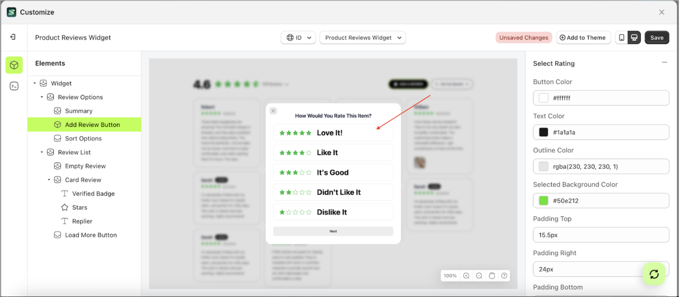Switch to mobile device preview
681x297 pixels.
point(622,38)
